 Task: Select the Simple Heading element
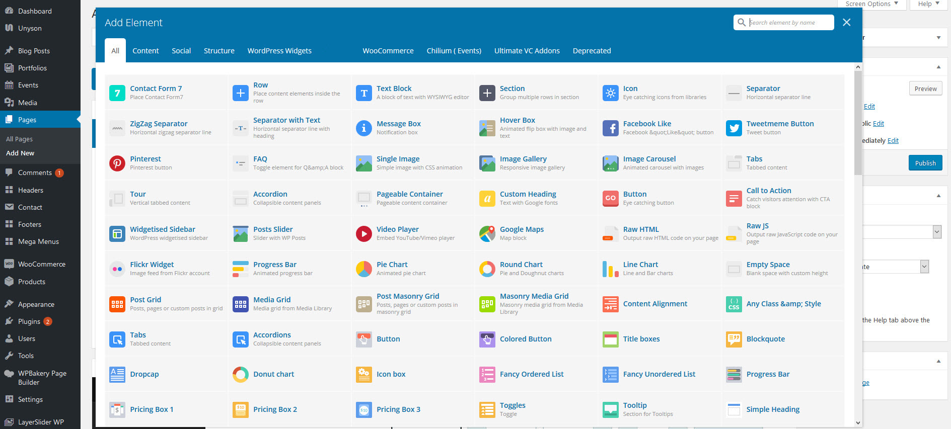(x=783, y=410)
